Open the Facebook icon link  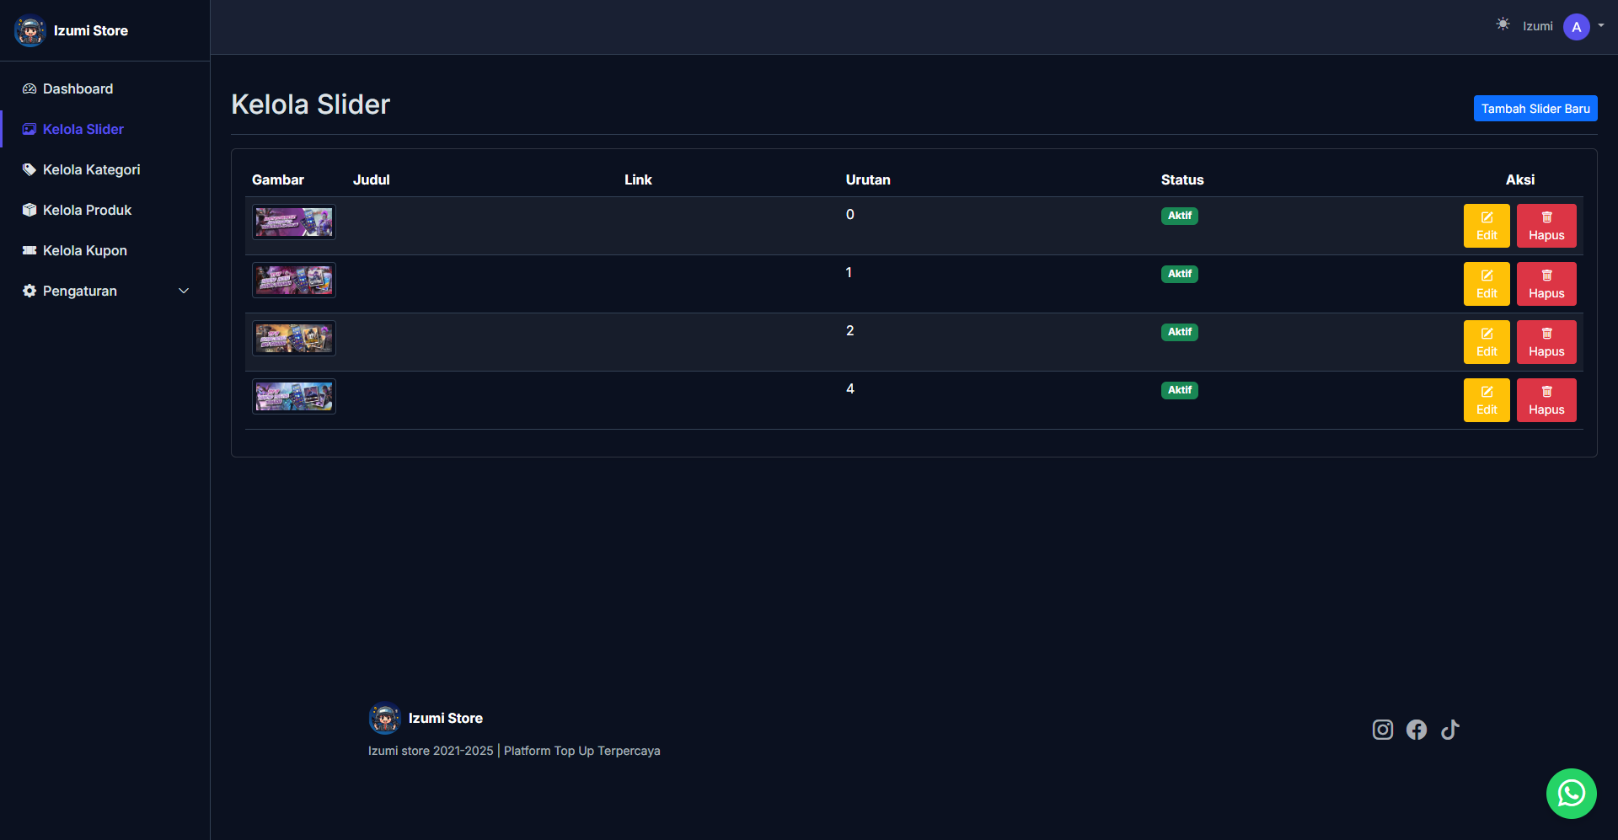click(1416, 730)
